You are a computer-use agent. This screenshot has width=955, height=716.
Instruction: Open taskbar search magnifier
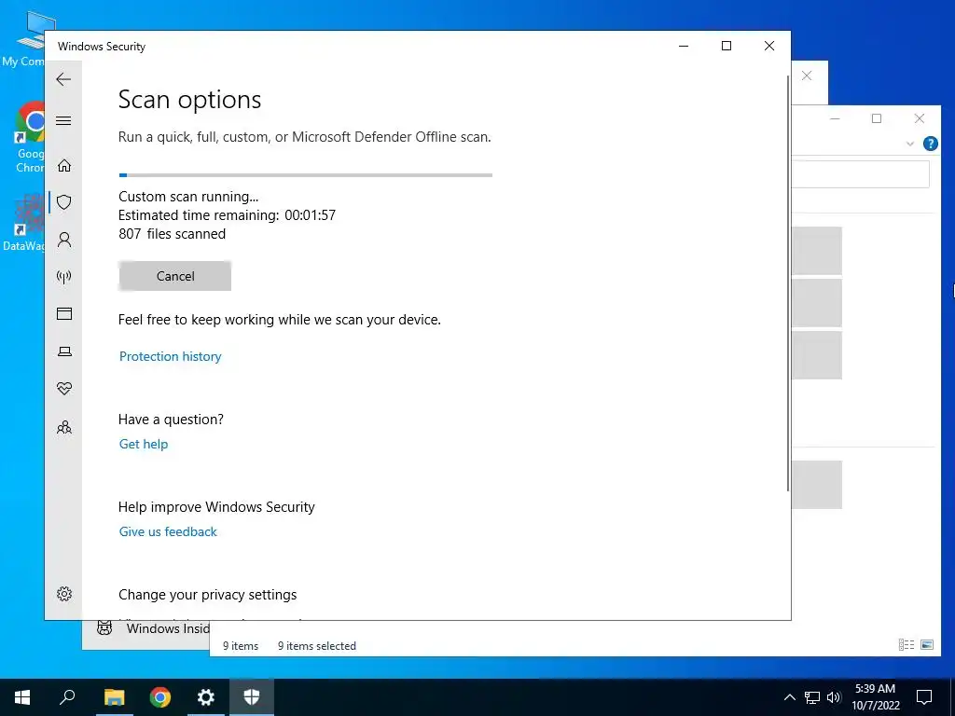(67, 697)
